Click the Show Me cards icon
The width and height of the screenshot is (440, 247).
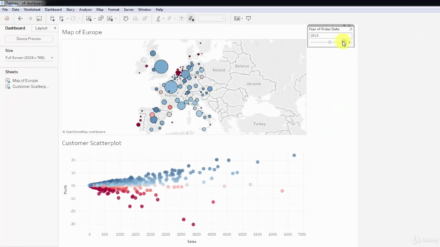point(237,19)
